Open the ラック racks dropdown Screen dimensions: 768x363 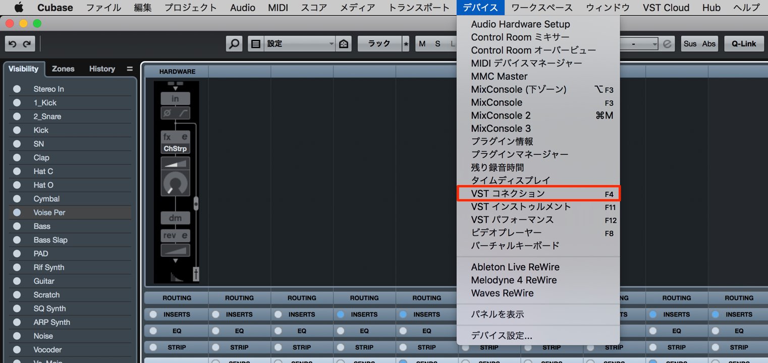(x=379, y=44)
